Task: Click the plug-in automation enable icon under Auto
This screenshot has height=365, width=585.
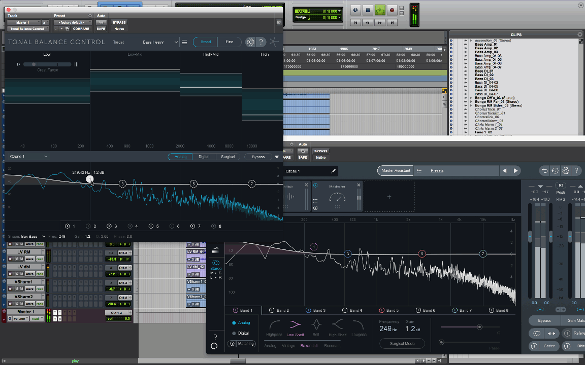Action: point(101,22)
